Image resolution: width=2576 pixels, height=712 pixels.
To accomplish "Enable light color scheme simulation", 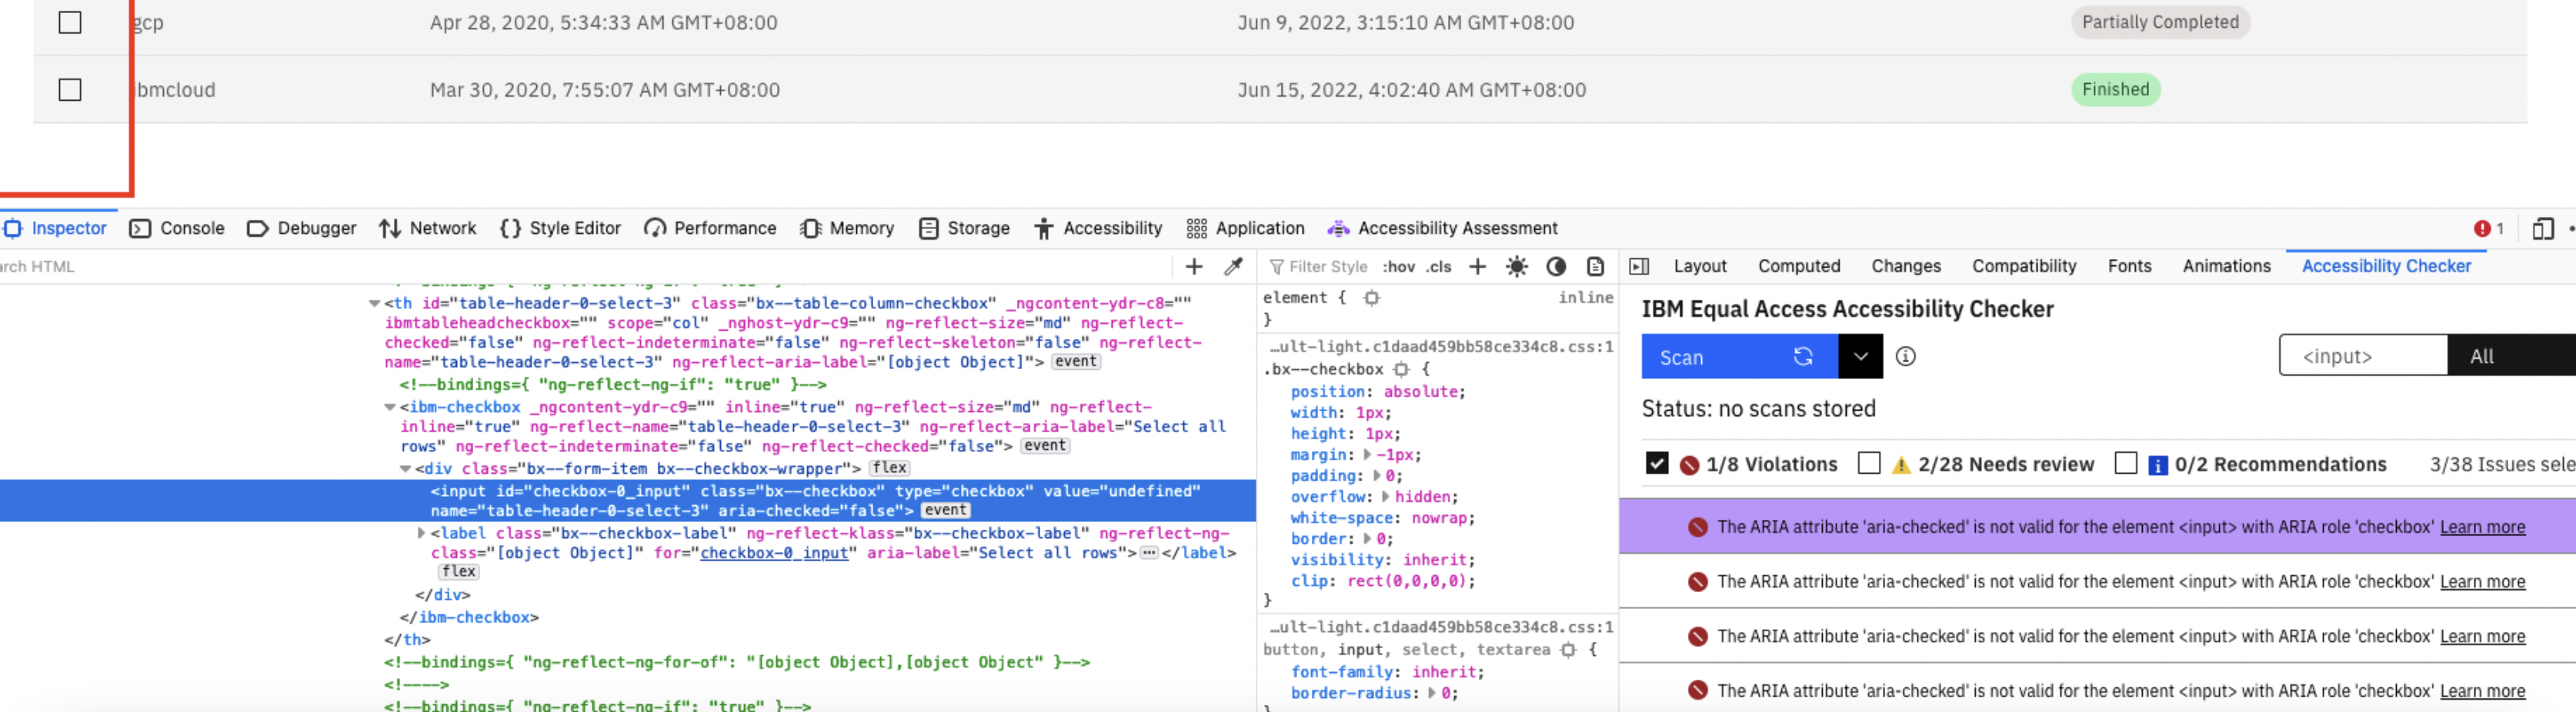I will click(1516, 266).
